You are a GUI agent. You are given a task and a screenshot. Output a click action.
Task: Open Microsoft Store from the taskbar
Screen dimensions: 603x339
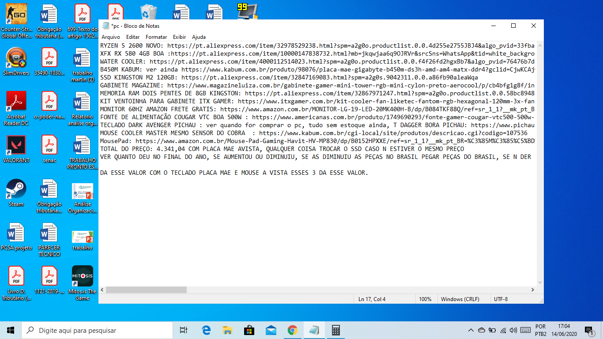click(x=249, y=330)
